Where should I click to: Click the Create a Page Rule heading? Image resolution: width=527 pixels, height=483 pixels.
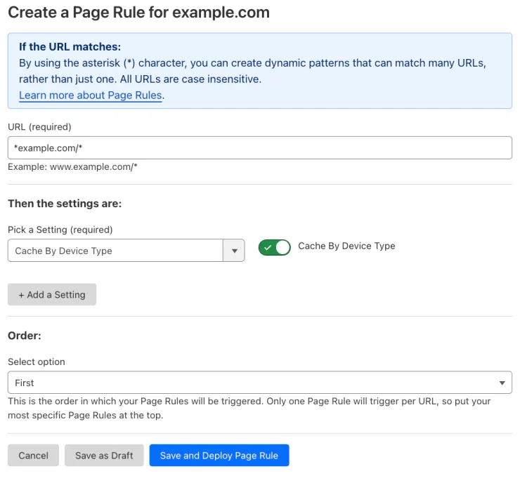(138, 13)
